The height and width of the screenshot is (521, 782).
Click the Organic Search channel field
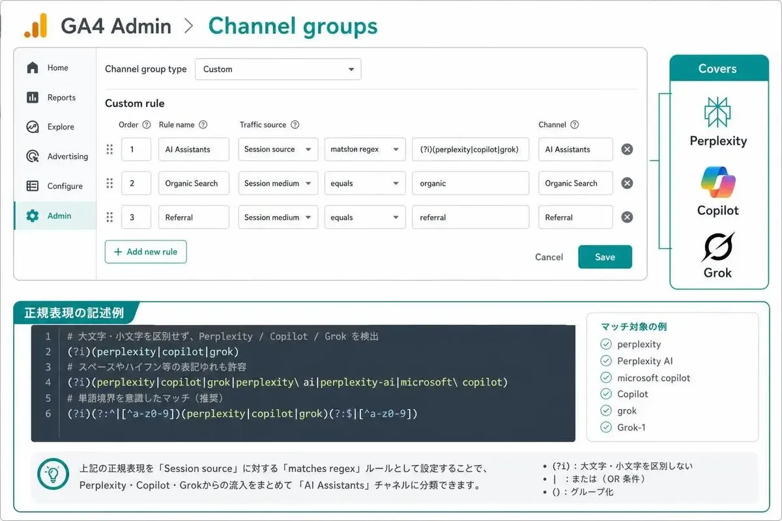pos(576,183)
